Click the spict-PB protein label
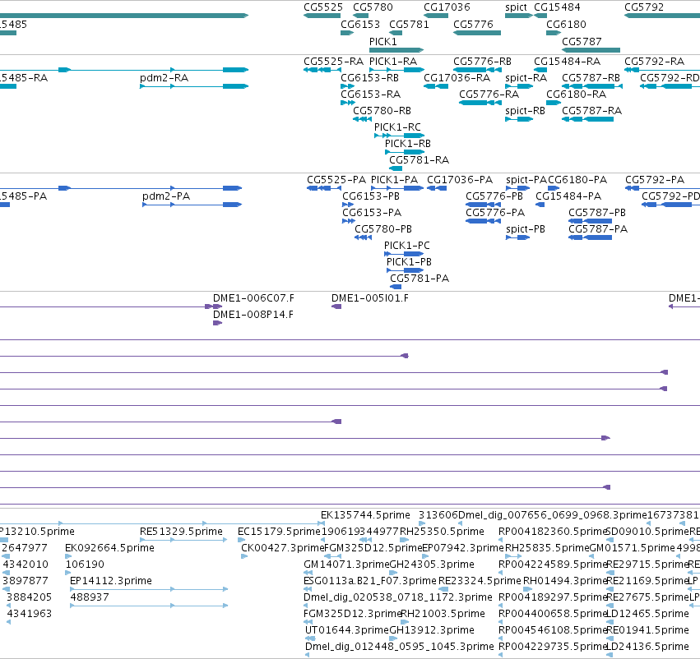Screen dimensions: 700x659 tap(526, 229)
